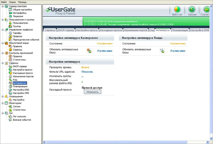The width and height of the screenshot is (213, 144).
Task: Click the horizontal scrollbar left arrow
Action: (x=44, y=142)
